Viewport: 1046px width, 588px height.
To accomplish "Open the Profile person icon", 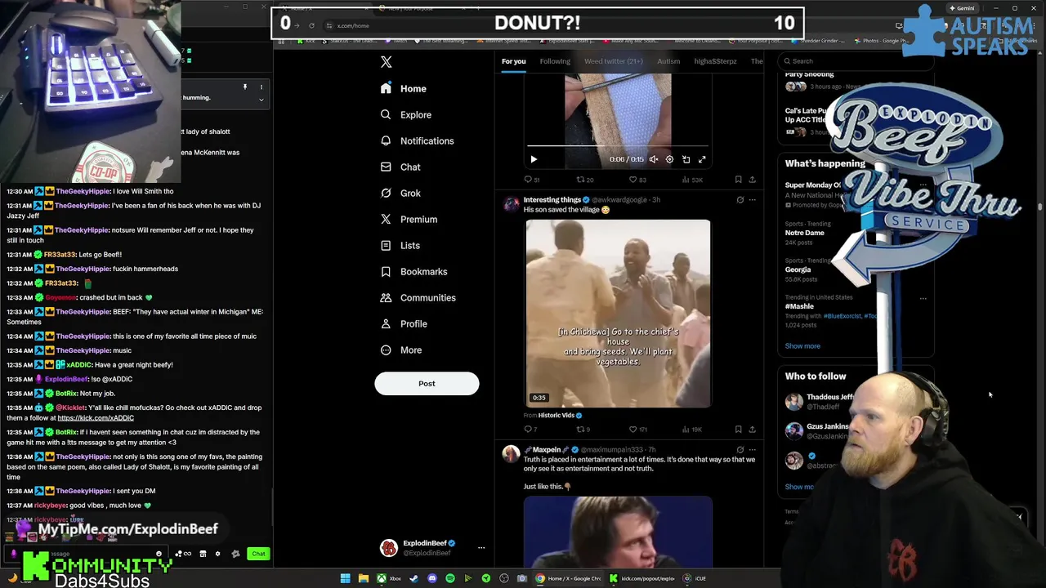I will [x=386, y=323].
